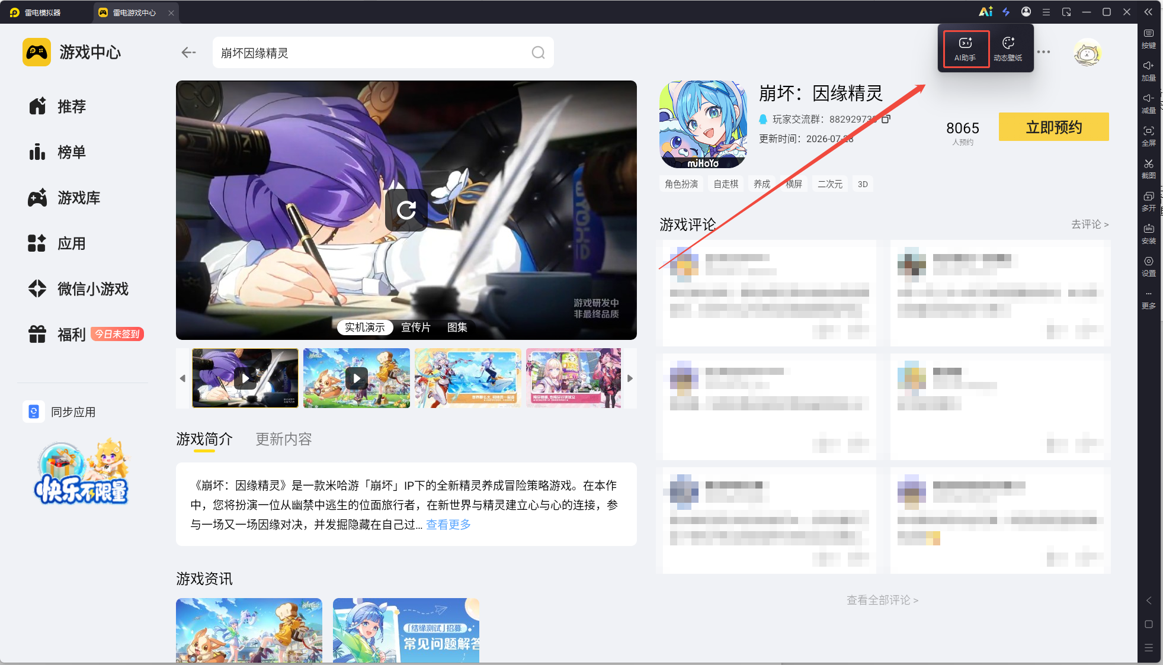The image size is (1163, 665).
Task: Click the 3D tag
Action: tap(863, 184)
